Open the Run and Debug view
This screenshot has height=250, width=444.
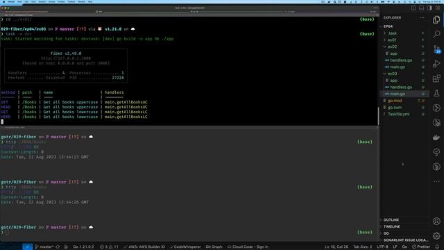point(436,64)
